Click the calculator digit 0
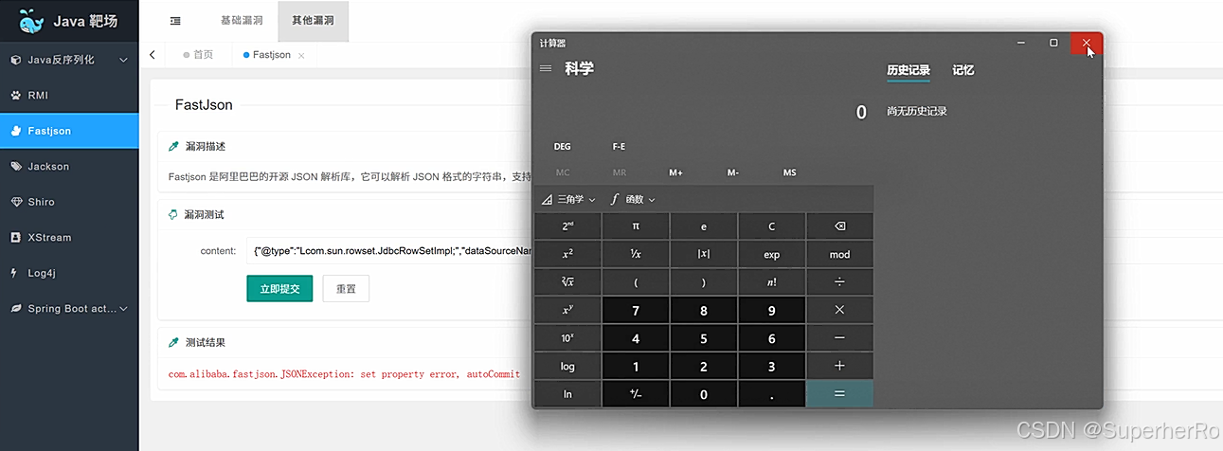Viewport: 1223px width, 451px height. [704, 394]
